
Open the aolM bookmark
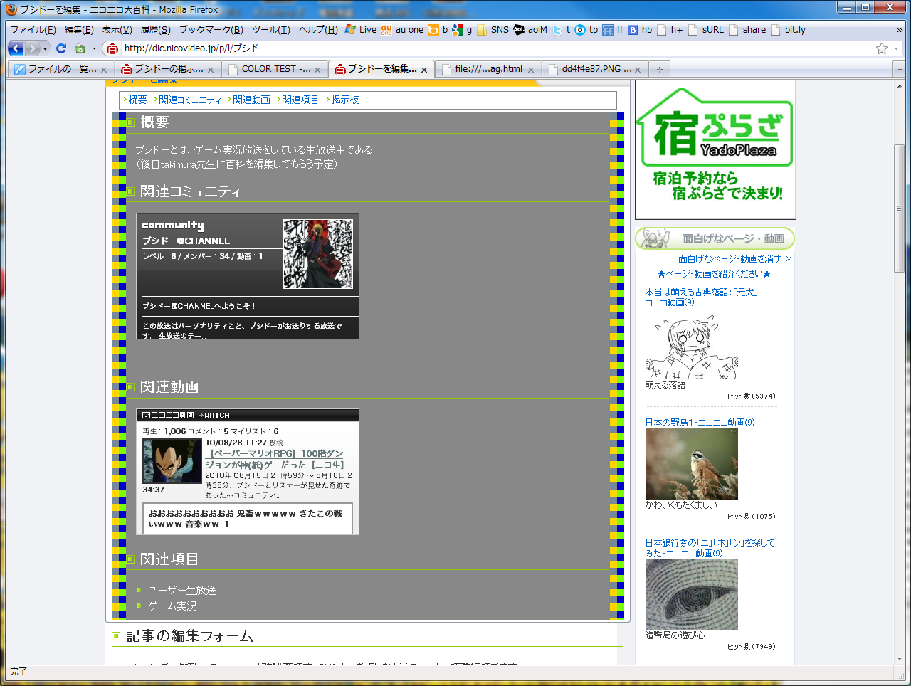point(530,30)
